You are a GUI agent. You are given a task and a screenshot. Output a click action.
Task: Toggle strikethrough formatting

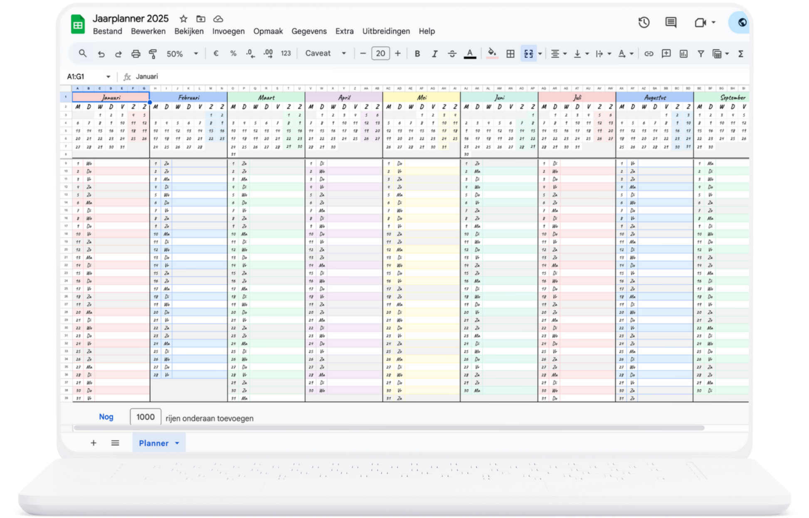pyautogui.click(x=452, y=54)
